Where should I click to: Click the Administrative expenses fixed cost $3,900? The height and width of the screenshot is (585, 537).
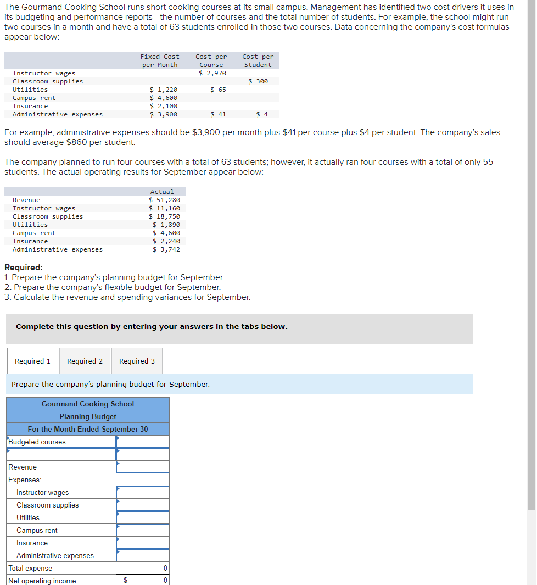click(x=164, y=114)
